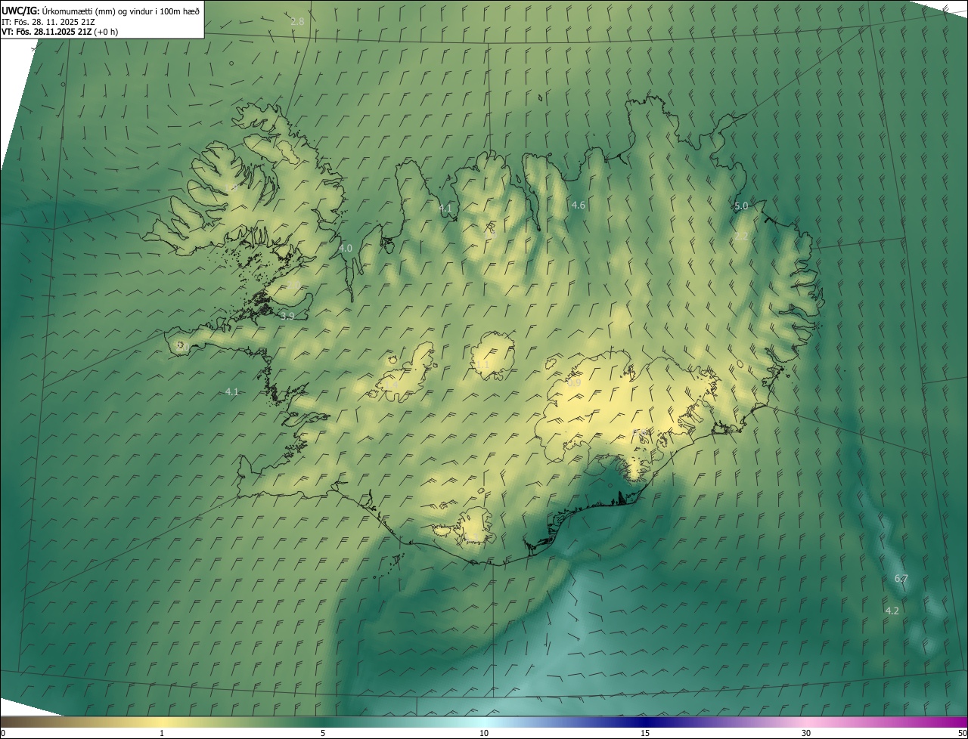Screen dimensions: 968x739
Task: Click the 6.7 value label over the sea
Action: point(901,579)
